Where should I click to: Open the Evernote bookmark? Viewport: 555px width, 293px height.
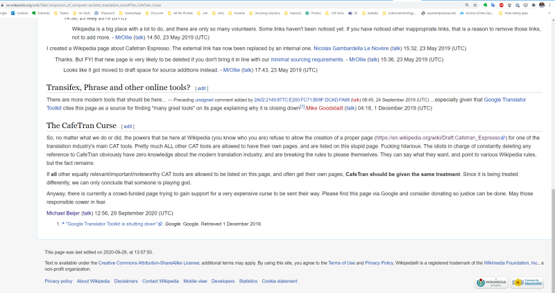(41, 13)
